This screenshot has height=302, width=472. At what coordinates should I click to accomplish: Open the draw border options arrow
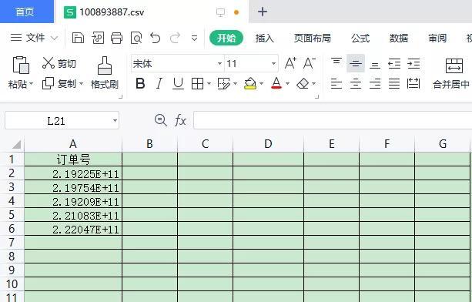pyautogui.click(x=236, y=83)
